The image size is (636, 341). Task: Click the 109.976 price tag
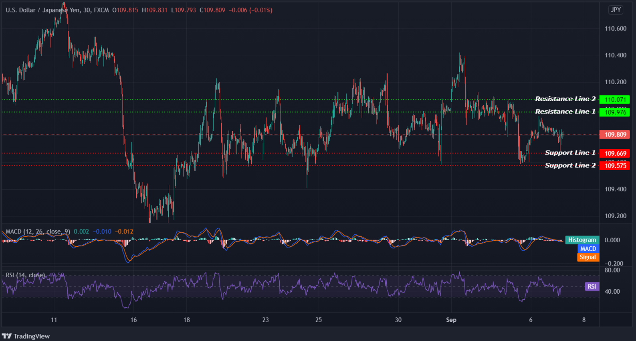615,112
